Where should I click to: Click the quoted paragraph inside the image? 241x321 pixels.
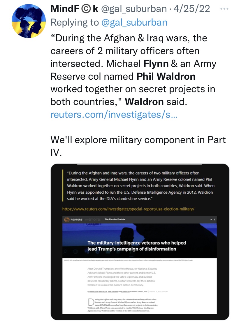point(138,186)
